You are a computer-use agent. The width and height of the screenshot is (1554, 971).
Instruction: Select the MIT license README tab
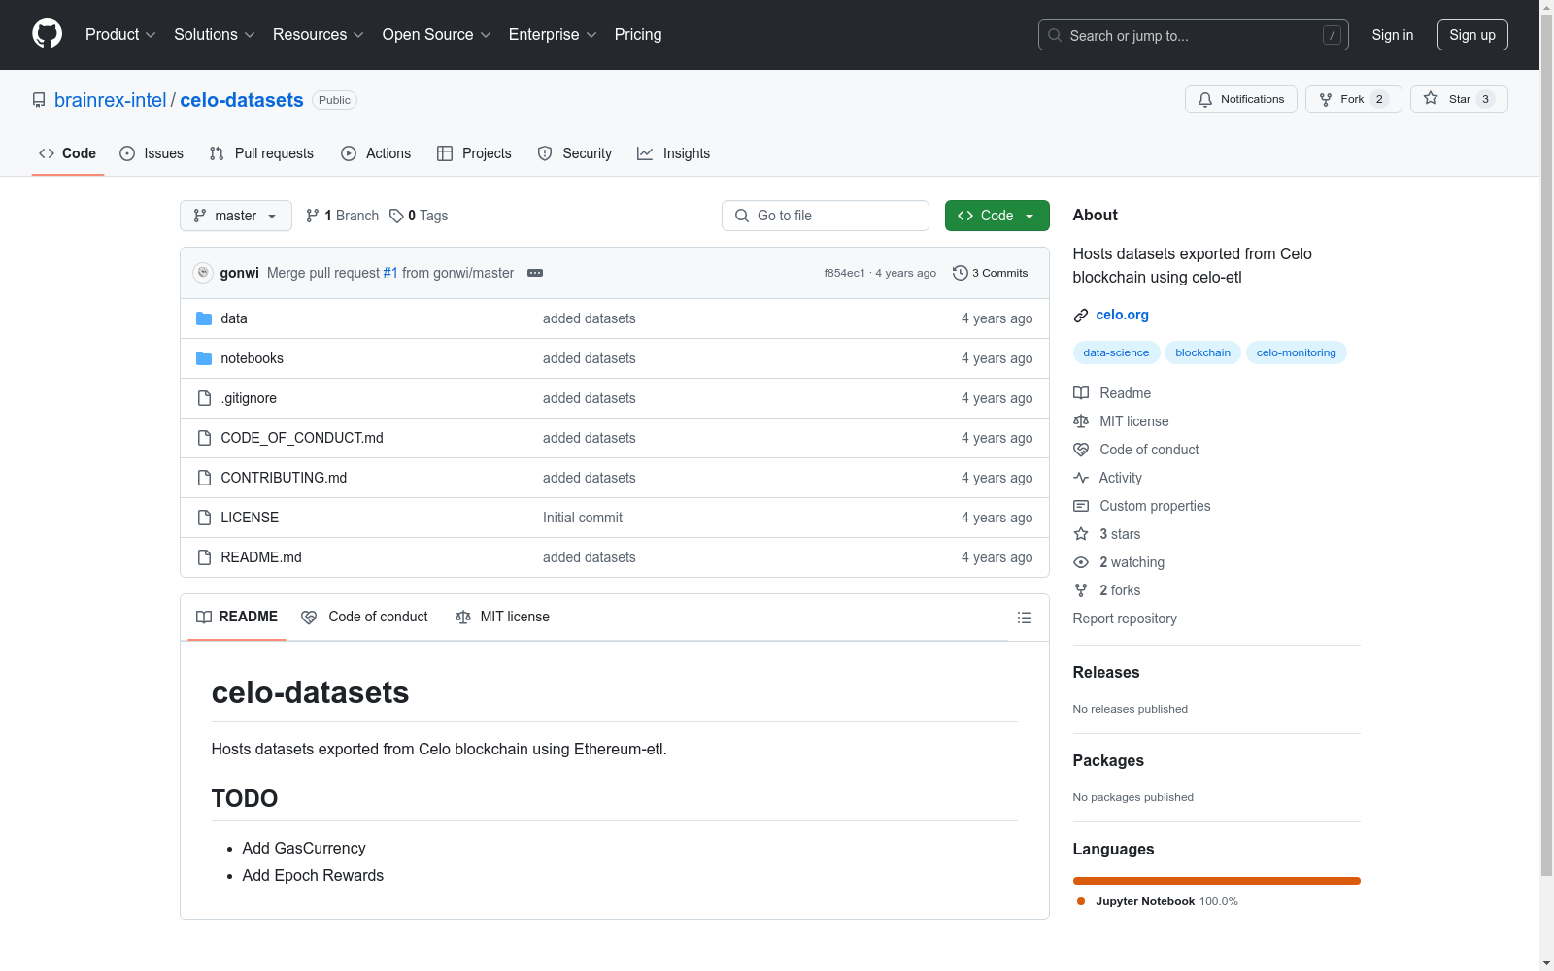(x=502, y=618)
